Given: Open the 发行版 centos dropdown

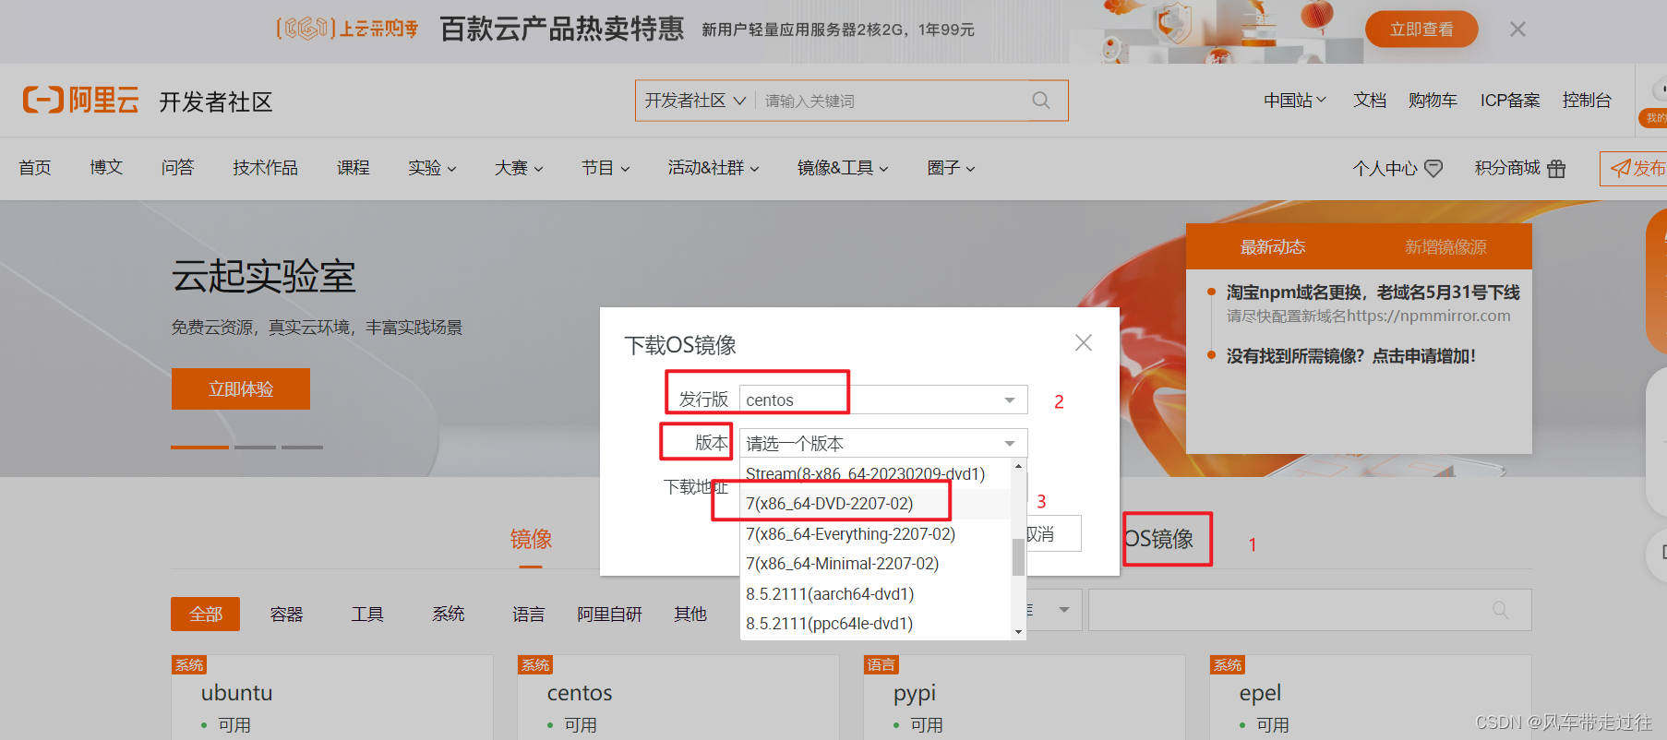Looking at the screenshot, I should click(x=883, y=400).
